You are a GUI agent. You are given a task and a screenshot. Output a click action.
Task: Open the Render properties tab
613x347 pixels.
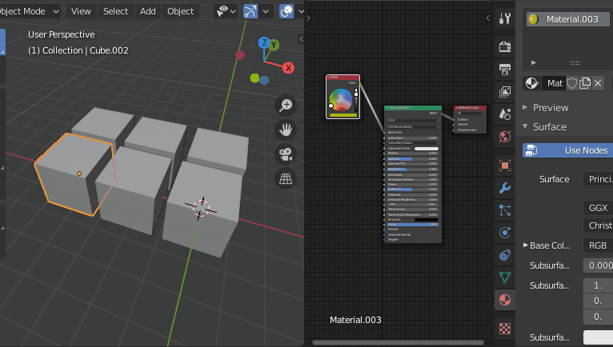(505, 46)
